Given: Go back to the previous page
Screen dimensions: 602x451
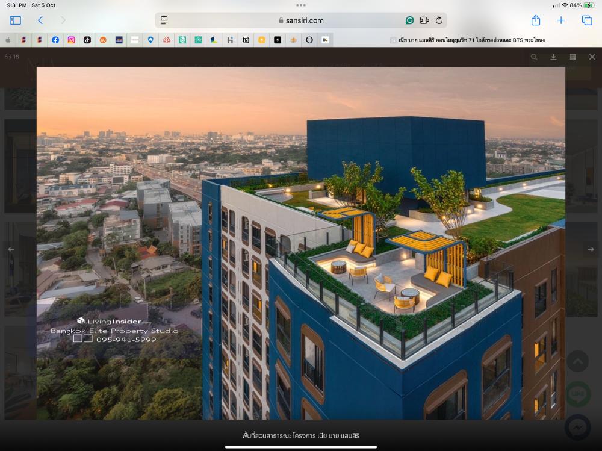Looking at the screenshot, I should (40, 20).
